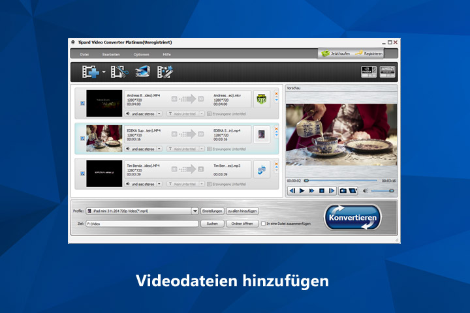Image resolution: width=470 pixels, height=313 pixels.
Task: Close the Tipard Video Converter window
Action: (396, 42)
